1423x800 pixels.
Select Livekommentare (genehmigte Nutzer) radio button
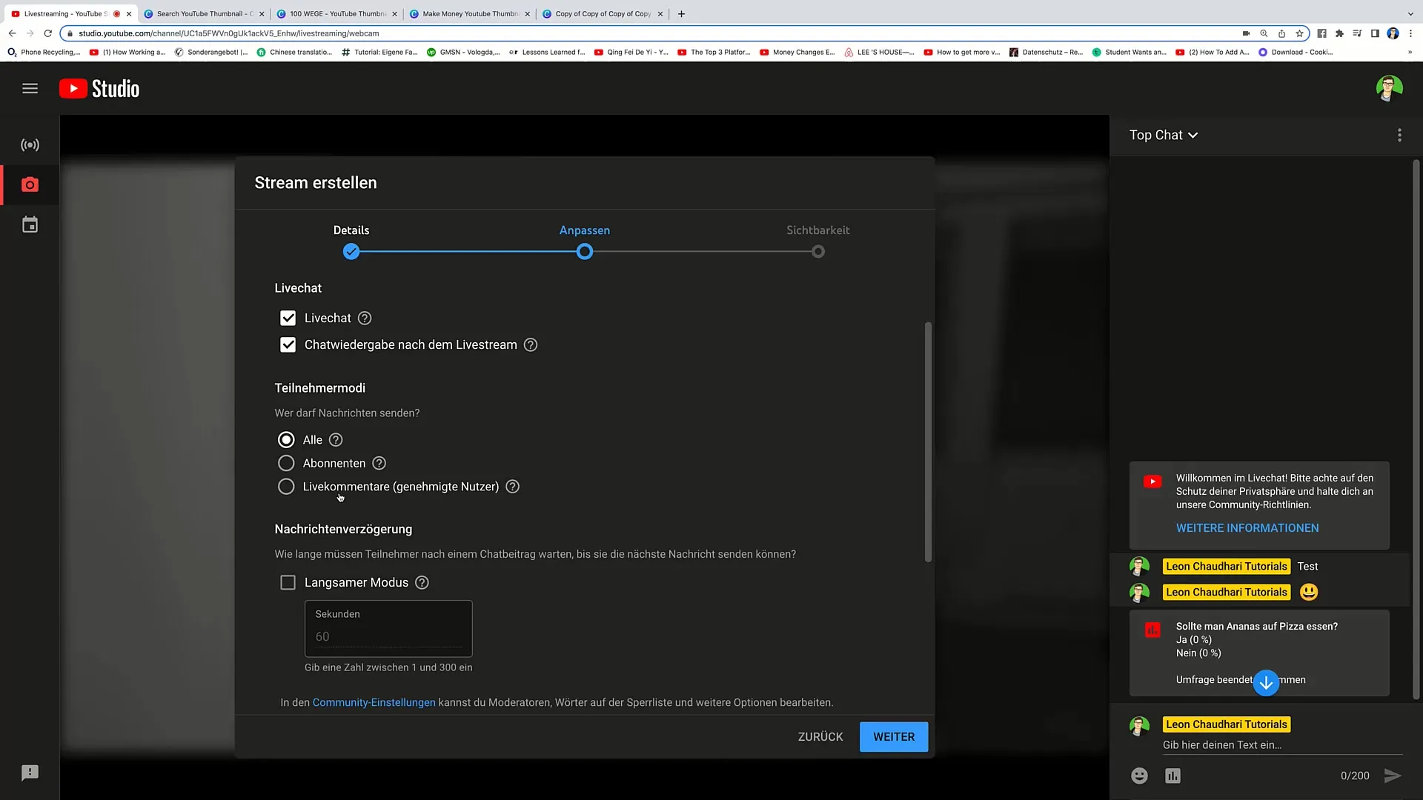(x=286, y=487)
